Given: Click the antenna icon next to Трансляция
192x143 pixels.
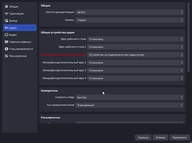Looking at the screenshot, I should [x=6, y=14].
